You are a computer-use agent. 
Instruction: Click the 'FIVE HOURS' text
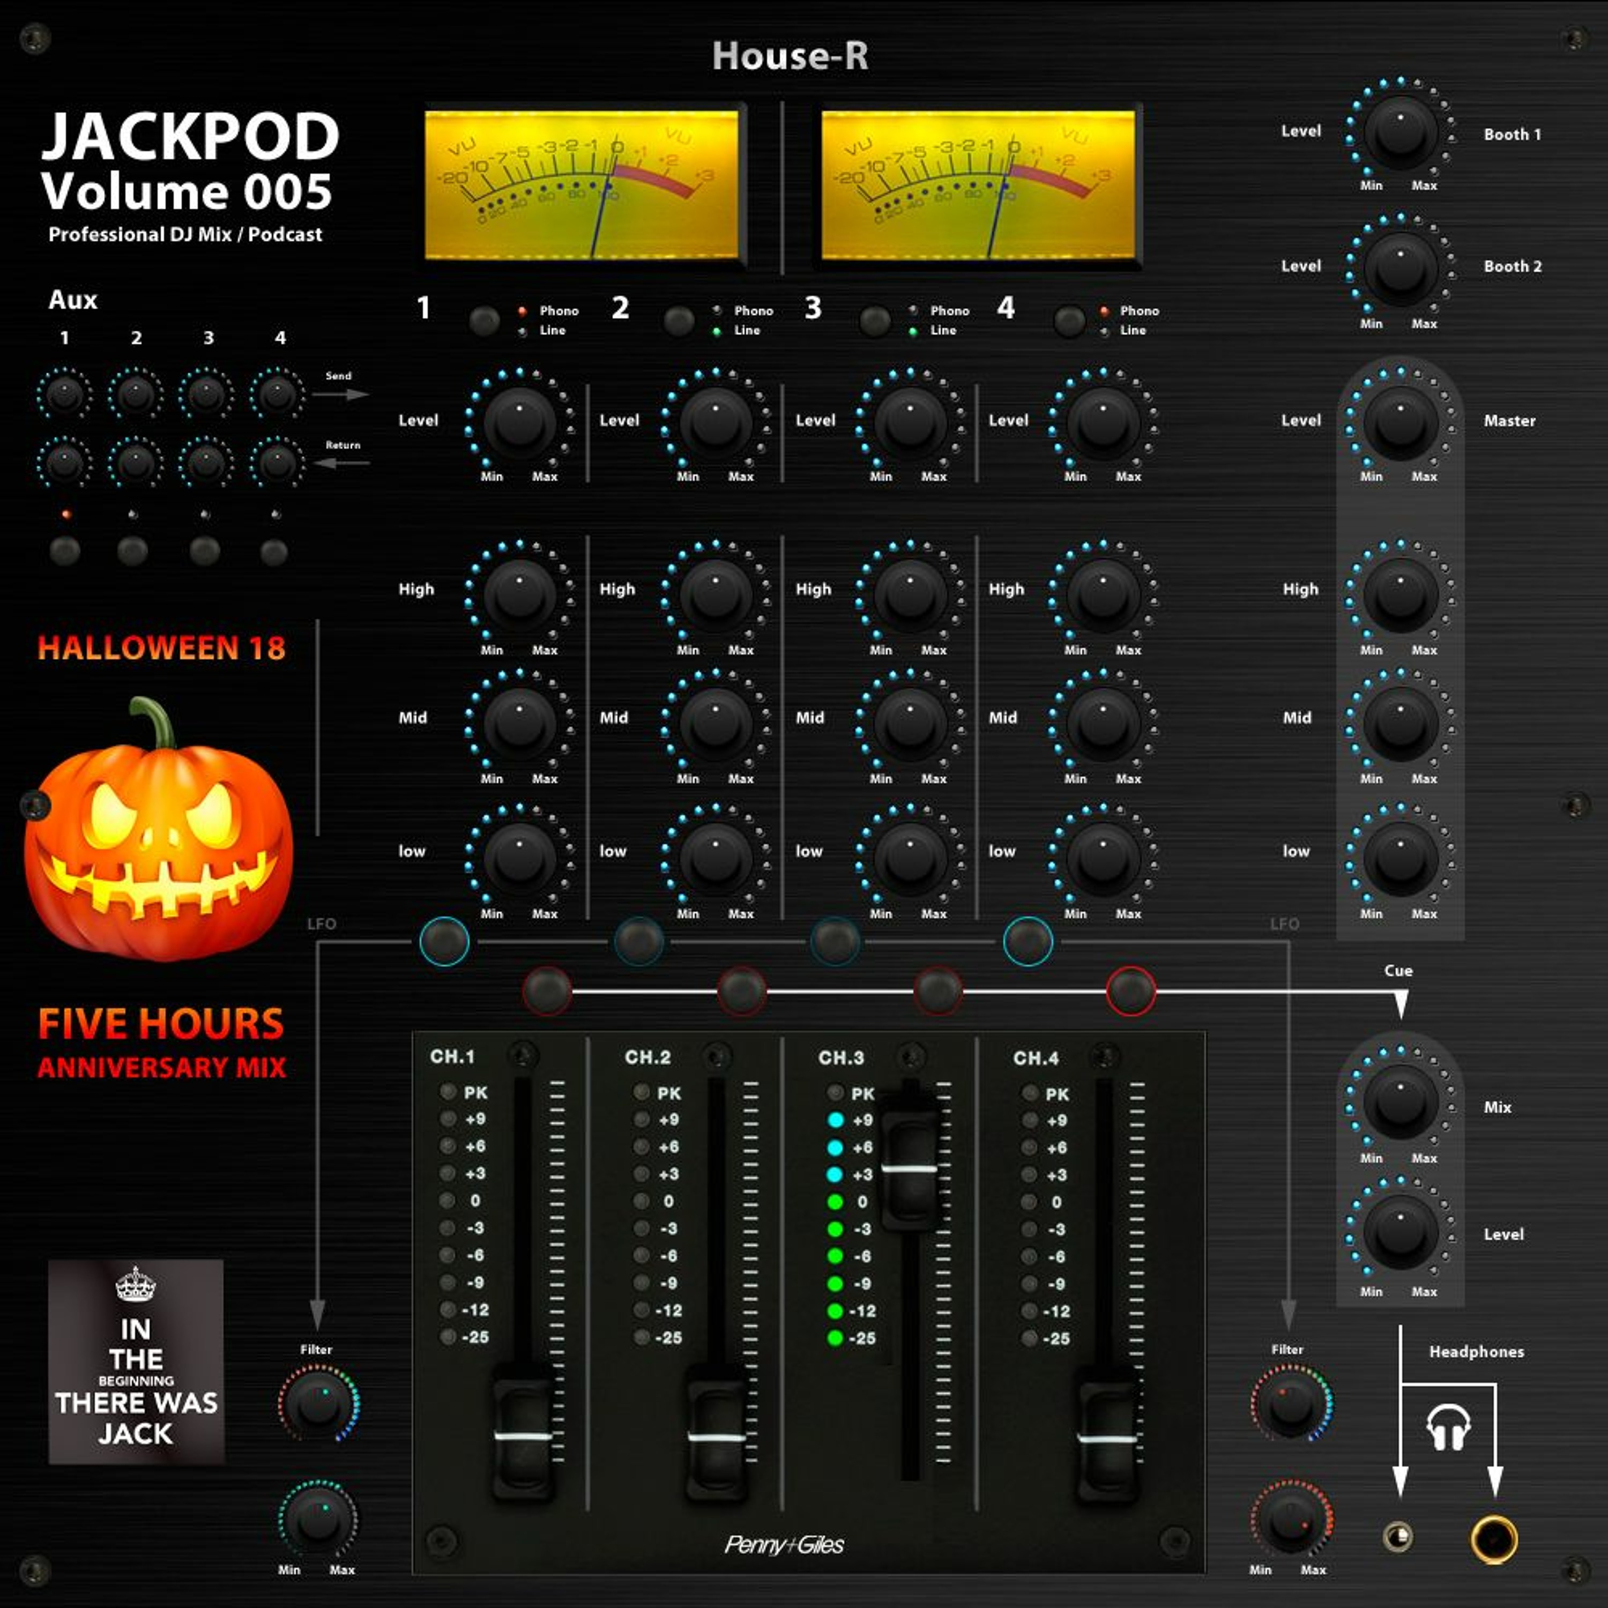[161, 1024]
